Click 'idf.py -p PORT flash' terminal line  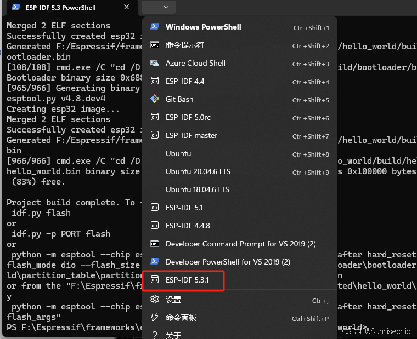pyautogui.click(x=61, y=234)
